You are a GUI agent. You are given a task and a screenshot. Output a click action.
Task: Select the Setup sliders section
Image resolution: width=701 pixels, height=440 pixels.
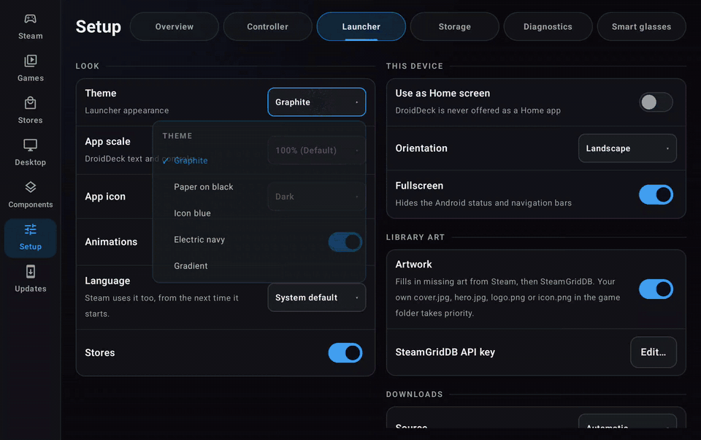pyautogui.click(x=31, y=238)
